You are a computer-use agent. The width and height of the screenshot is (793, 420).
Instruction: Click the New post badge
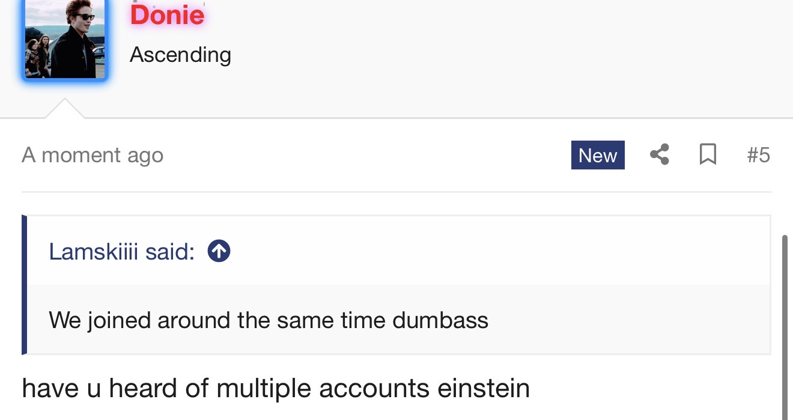click(x=598, y=155)
